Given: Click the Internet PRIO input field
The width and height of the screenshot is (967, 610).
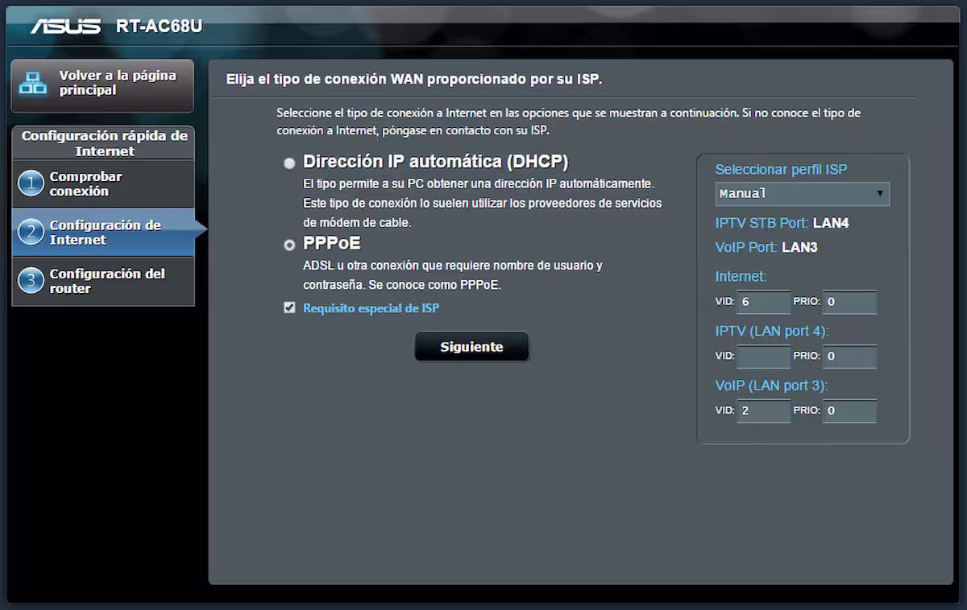Looking at the screenshot, I should tap(849, 302).
